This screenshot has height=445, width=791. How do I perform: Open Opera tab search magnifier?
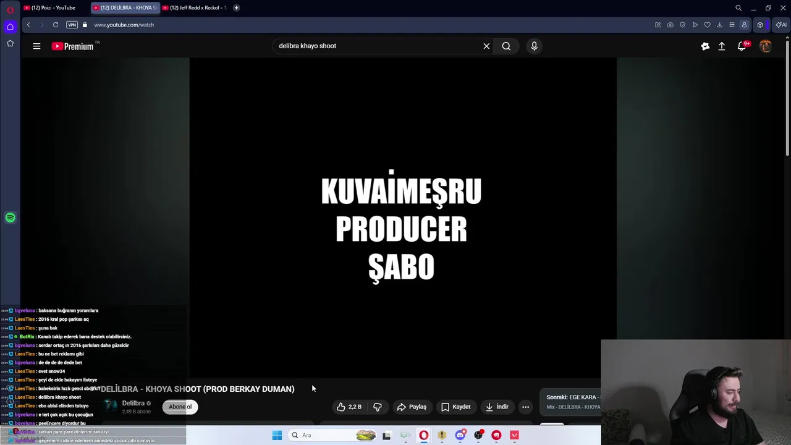click(x=738, y=7)
